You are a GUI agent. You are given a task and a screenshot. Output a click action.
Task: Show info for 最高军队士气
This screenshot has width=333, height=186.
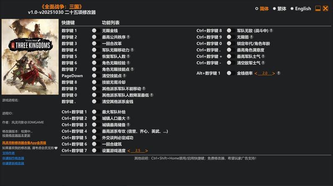pos(263,56)
